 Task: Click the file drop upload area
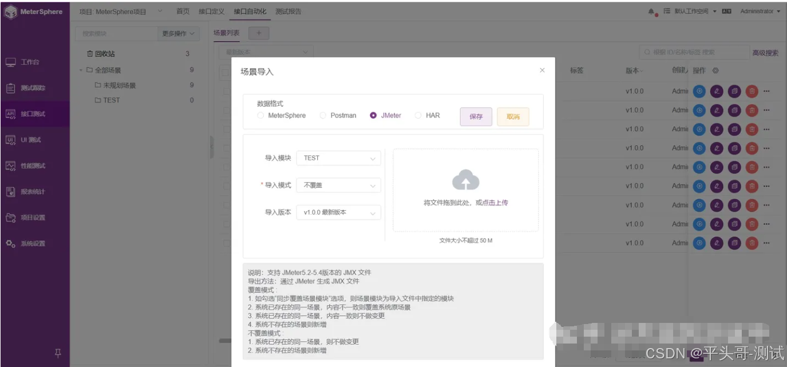pos(465,190)
